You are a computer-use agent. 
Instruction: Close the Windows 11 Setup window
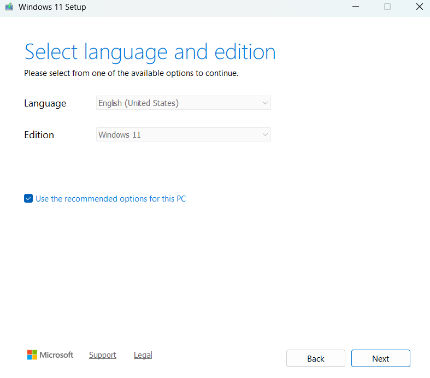pyautogui.click(x=419, y=7)
